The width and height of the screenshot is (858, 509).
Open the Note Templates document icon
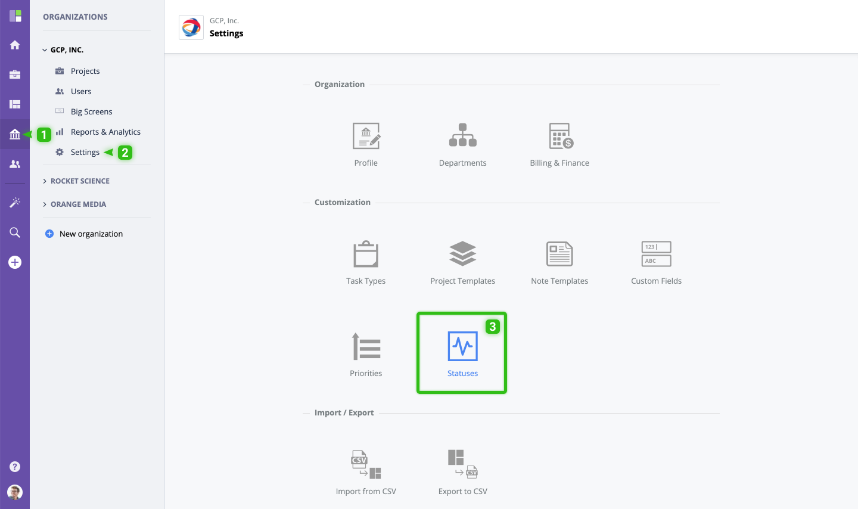559,254
